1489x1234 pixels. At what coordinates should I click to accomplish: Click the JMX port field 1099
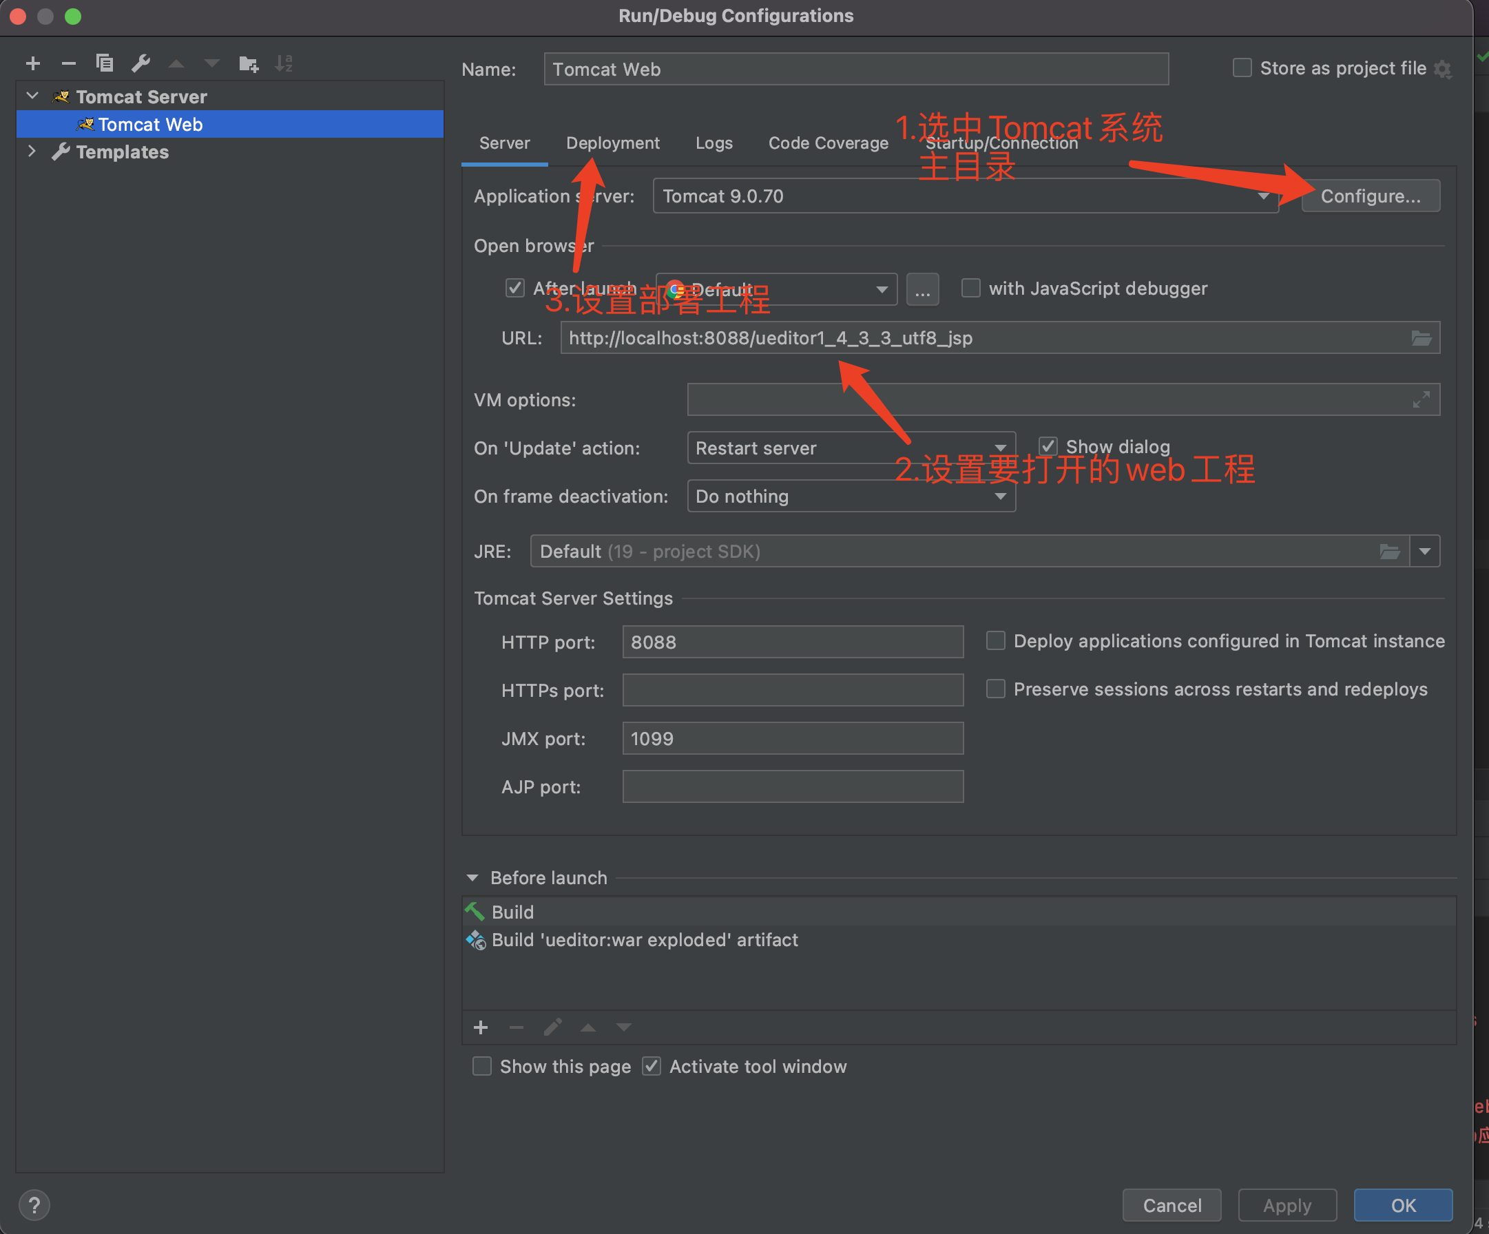793,739
